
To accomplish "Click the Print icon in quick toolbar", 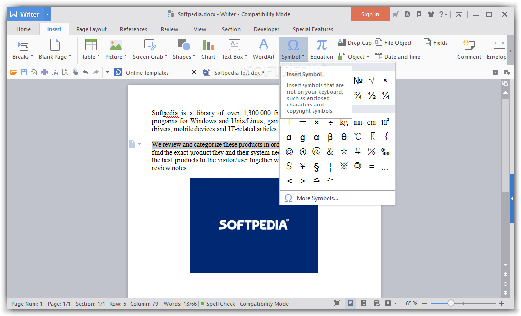I will [44, 72].
